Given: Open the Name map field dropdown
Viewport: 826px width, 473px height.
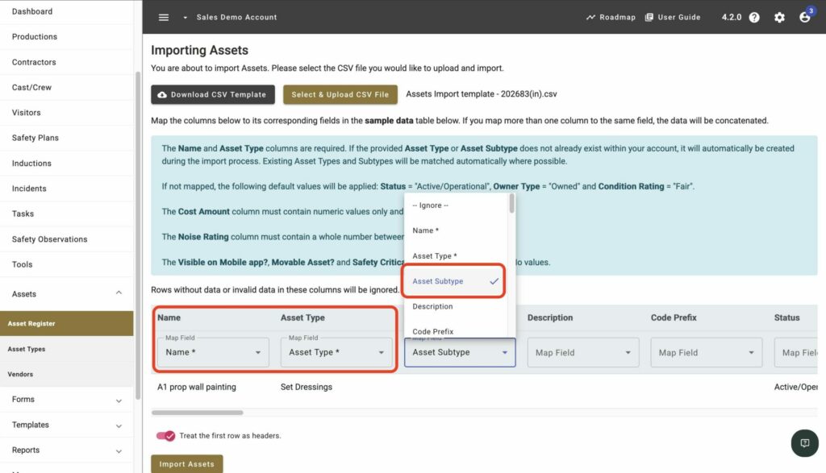Looking at the screenshot, I should [213, 352].
